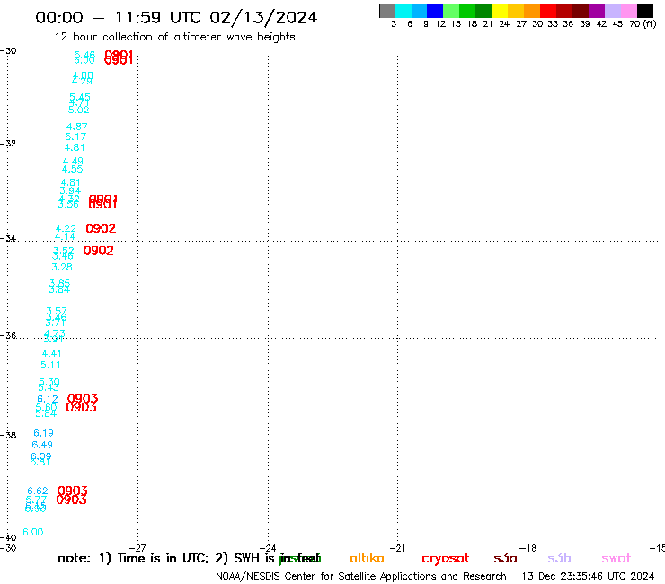The image size is (665, 584).
Task: Pick the pink swatch in the color scale
Action: click(x=629, y=11)
